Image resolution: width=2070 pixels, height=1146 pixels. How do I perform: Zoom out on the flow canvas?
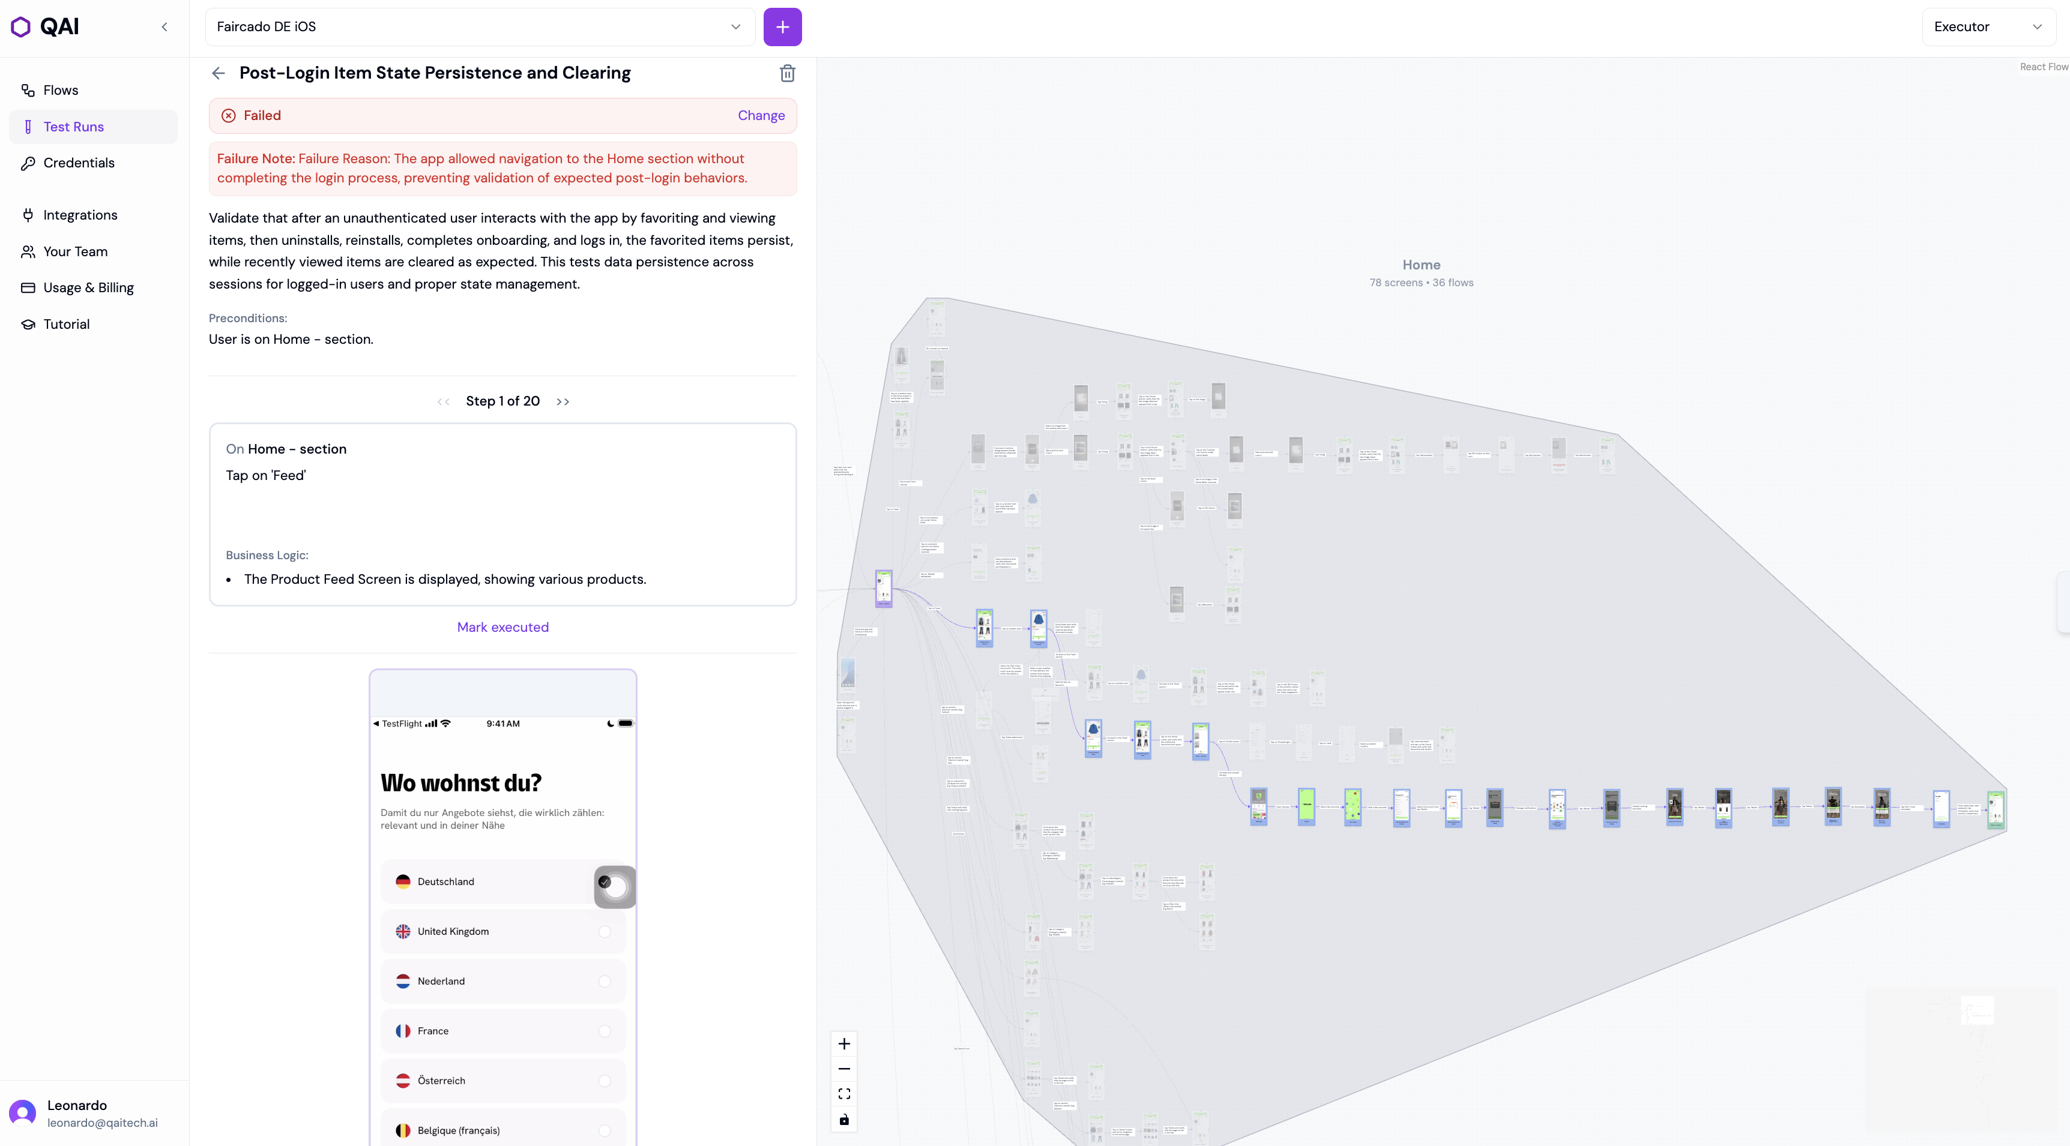[x=843, y=1069]
